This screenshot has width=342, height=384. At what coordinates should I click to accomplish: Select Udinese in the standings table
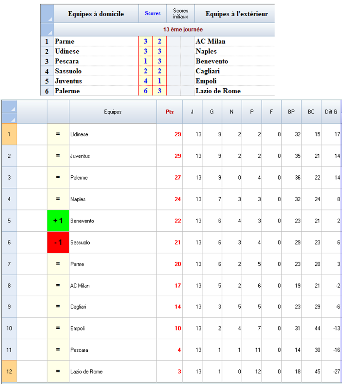click(x=79, y=134)
